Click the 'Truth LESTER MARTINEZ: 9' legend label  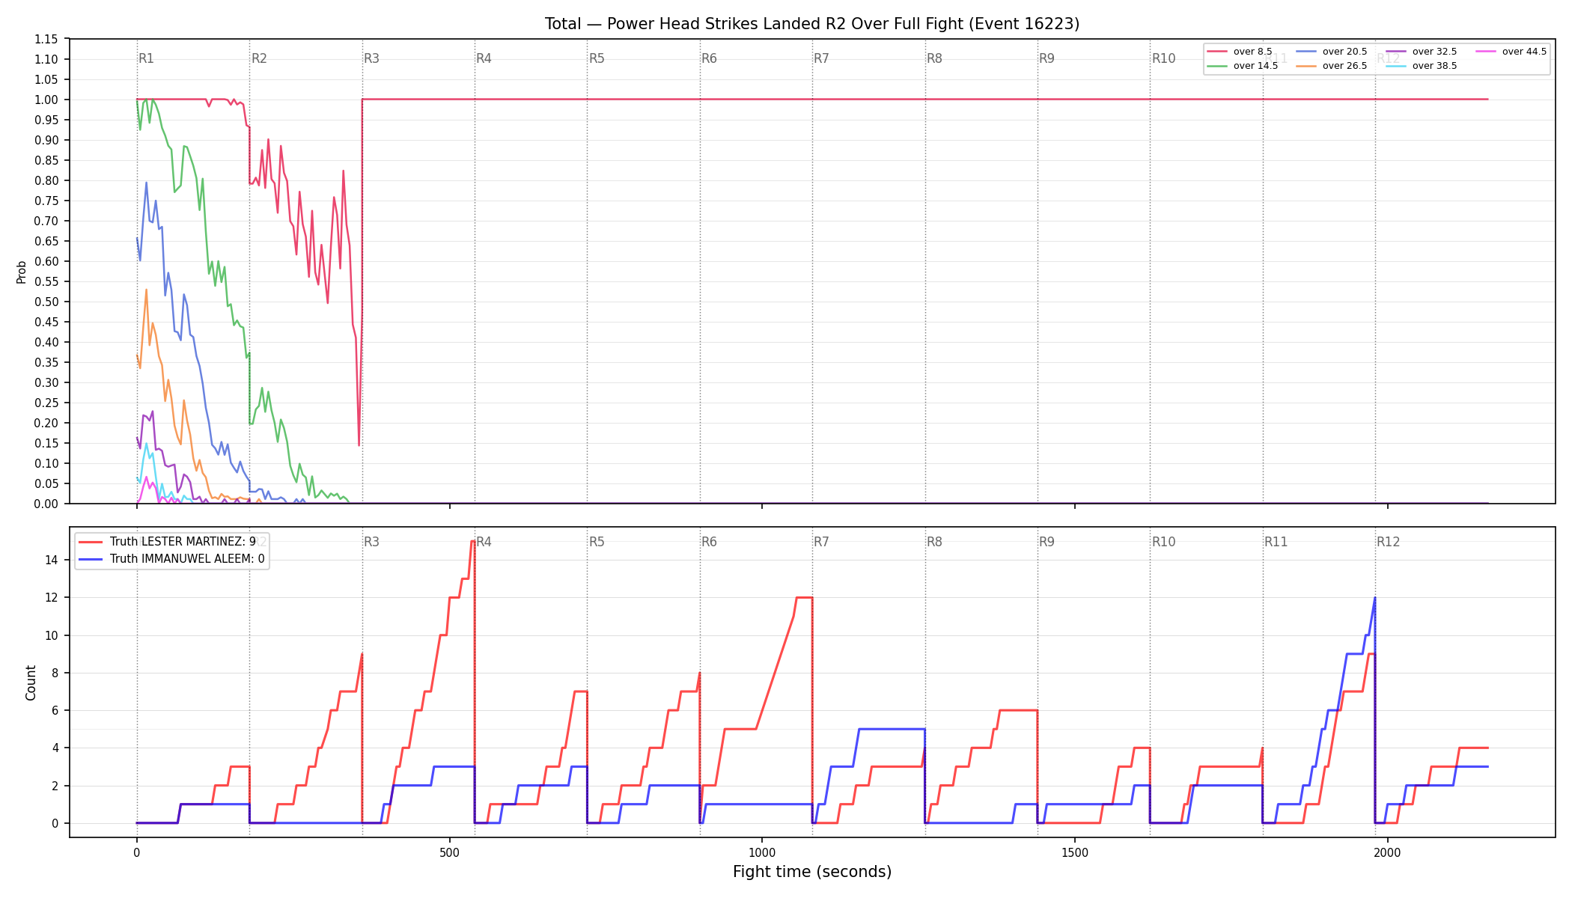pos(183,542)
